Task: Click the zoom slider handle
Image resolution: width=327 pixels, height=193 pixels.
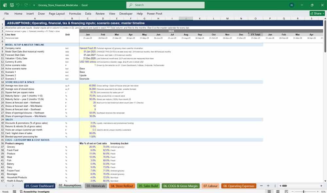Action: click(304, 191)
